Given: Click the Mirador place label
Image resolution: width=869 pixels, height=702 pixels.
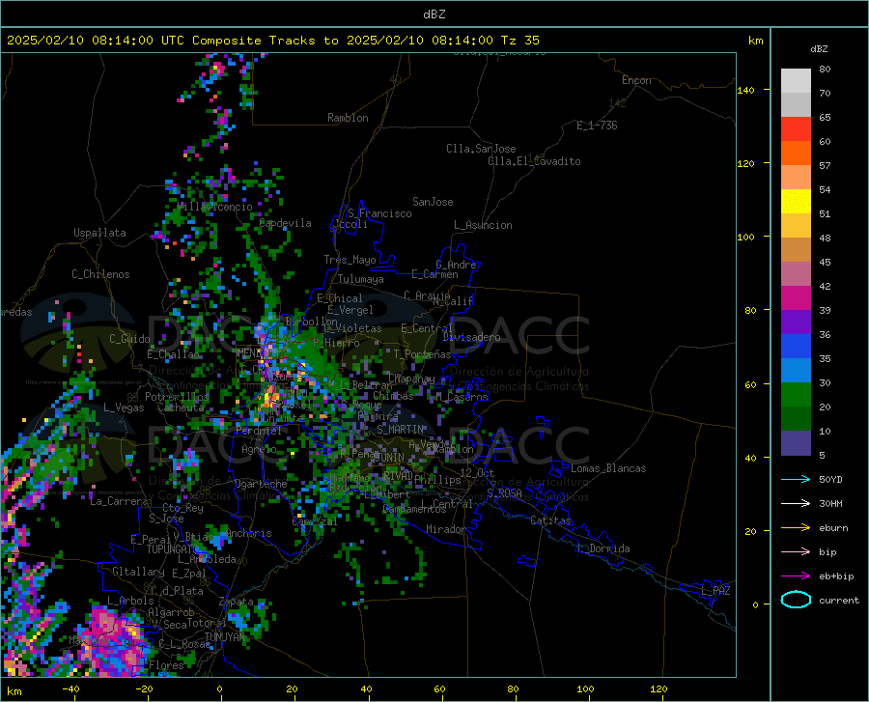Looking at the screenshot, I should click(446, 529).
